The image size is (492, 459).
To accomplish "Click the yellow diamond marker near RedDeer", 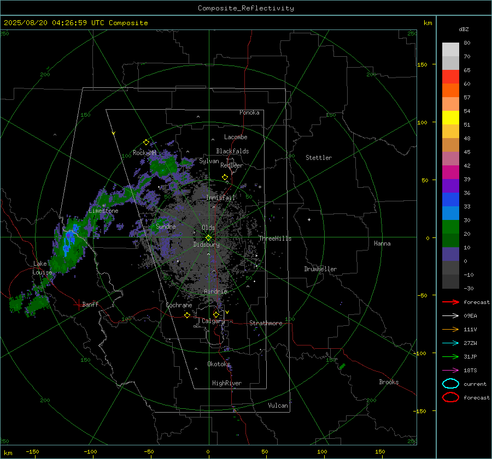I will coord(225,177).
